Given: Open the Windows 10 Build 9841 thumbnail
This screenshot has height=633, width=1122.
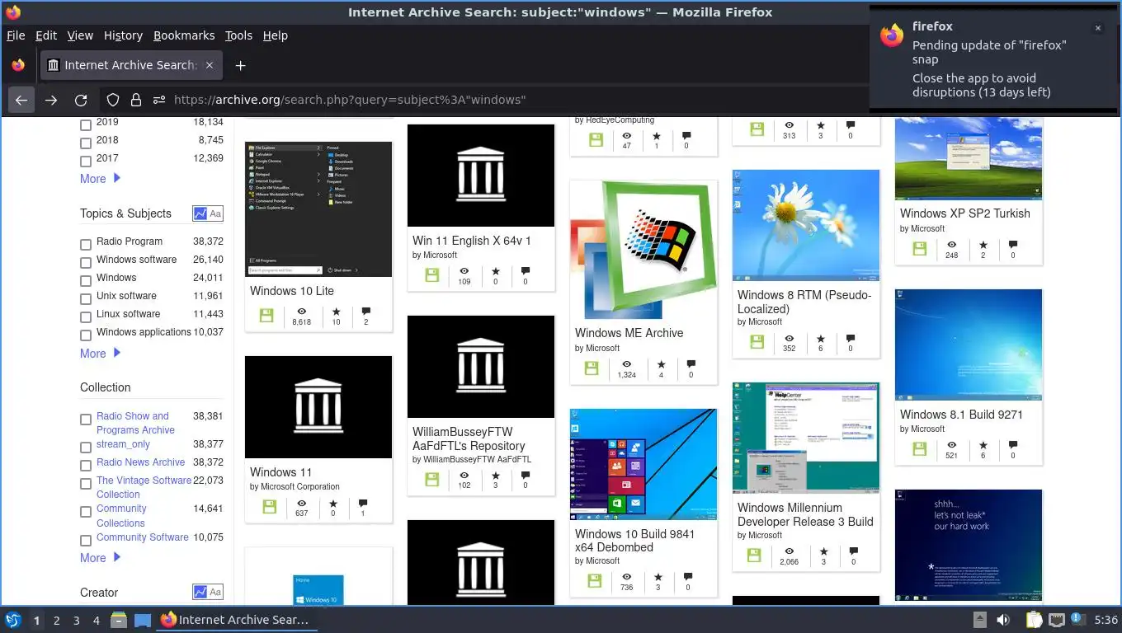Looking at the screenshot, I should [x=643, y=464].
